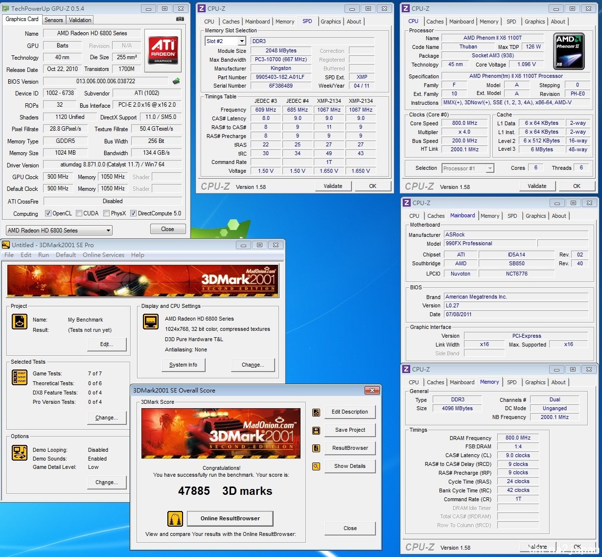This screenshot has height=557, width=602.
Task: Click the icon beside Edit Description
Action: pyautogui.click(x=316, y=412)
